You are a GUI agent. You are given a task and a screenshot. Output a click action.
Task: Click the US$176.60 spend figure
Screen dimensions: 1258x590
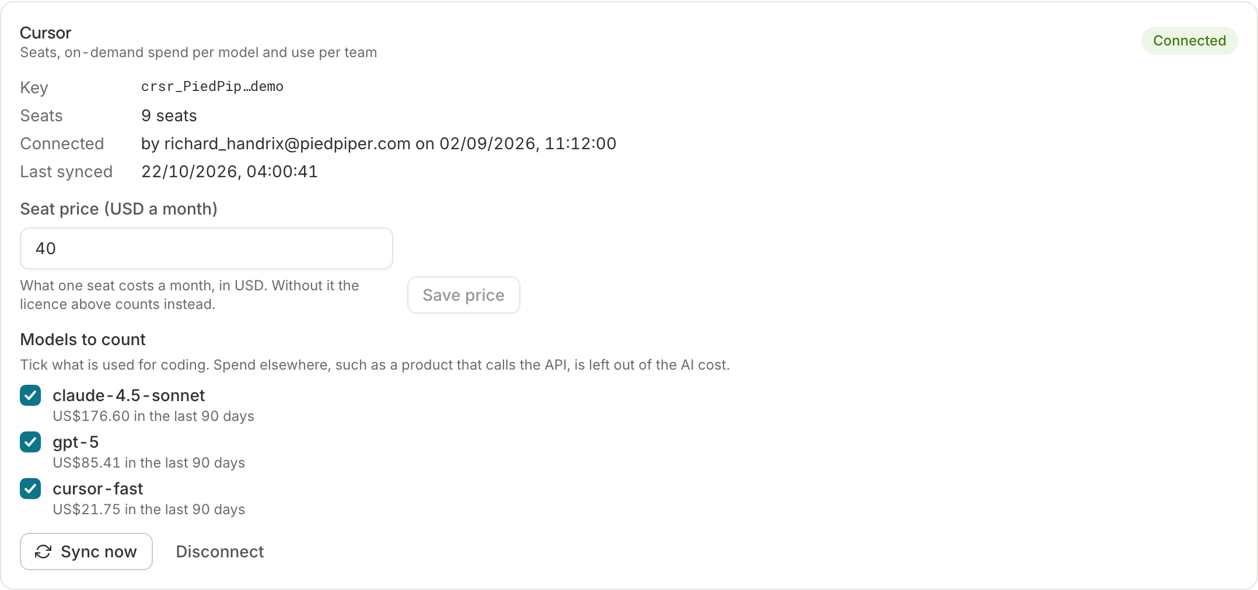pos(92,416)
